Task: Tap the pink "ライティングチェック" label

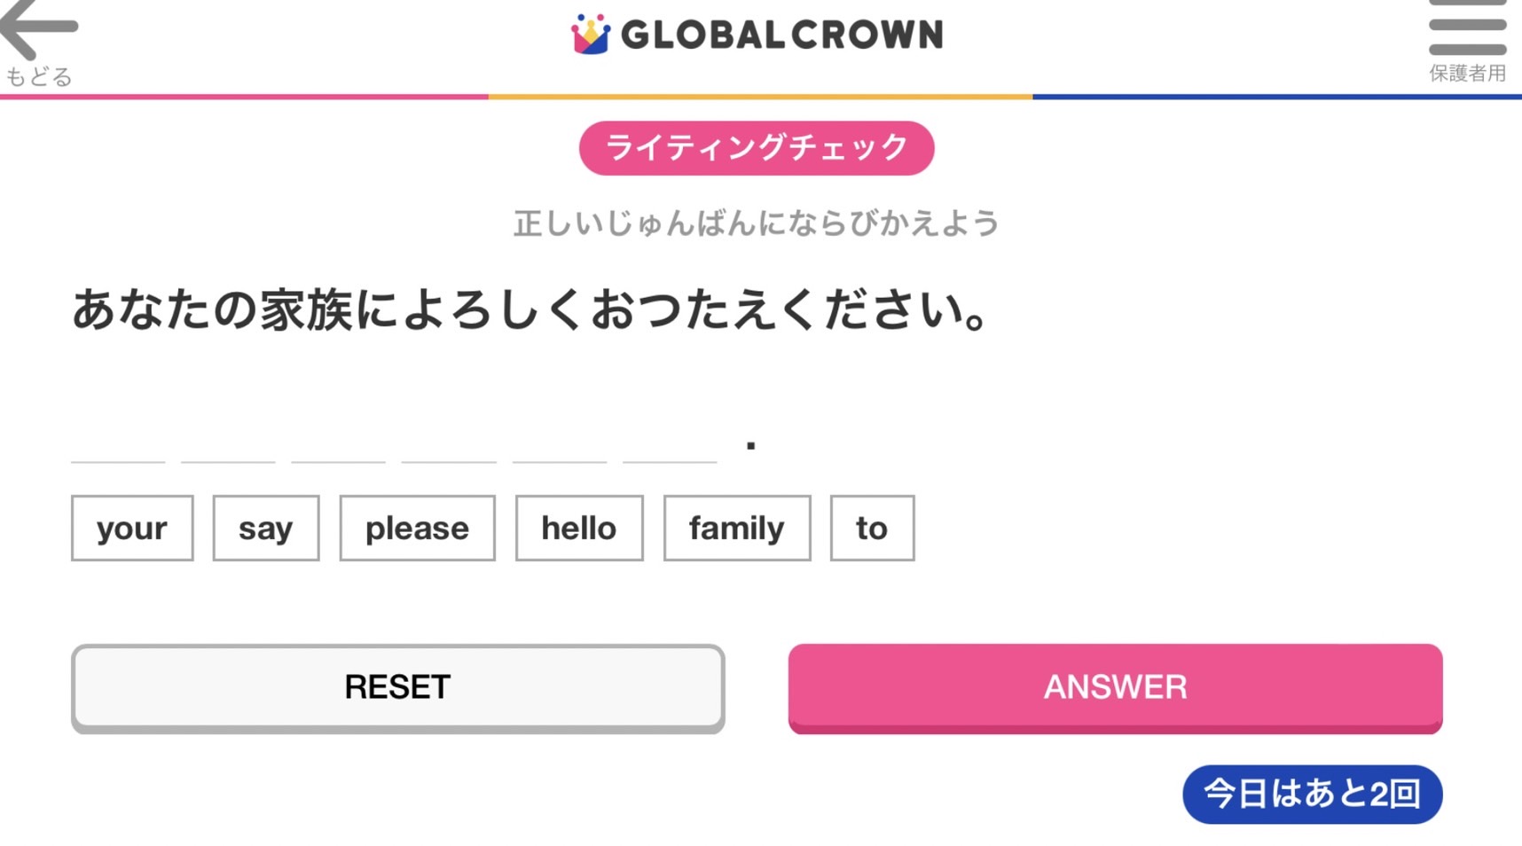Action: (x=757, y=148)
